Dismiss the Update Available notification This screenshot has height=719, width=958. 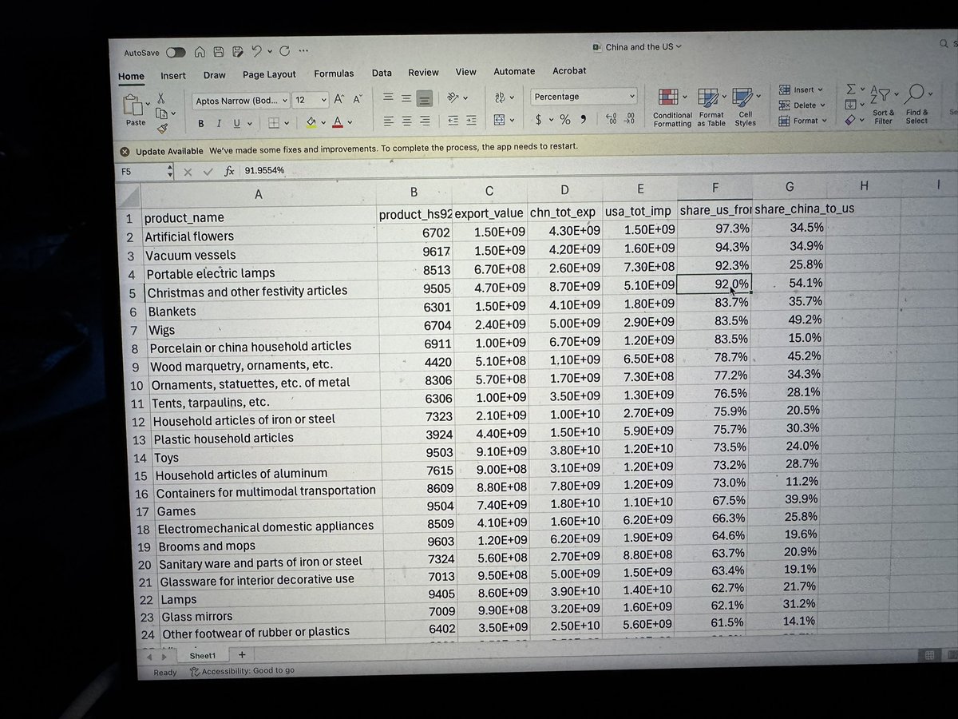coord(125,151)
